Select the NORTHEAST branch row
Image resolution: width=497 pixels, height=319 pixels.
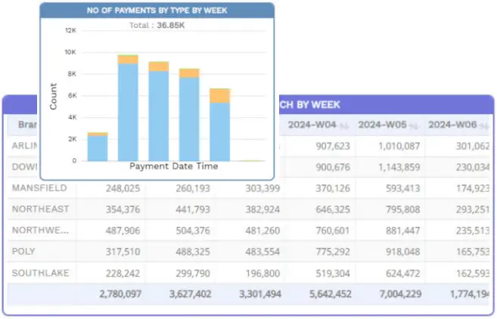pyautogui.click(x=41, y=209)
